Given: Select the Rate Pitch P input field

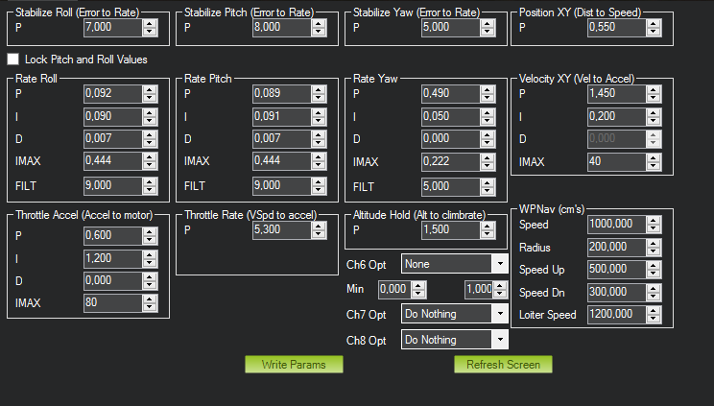Looking at the screenshot, I should pos(282,93).
